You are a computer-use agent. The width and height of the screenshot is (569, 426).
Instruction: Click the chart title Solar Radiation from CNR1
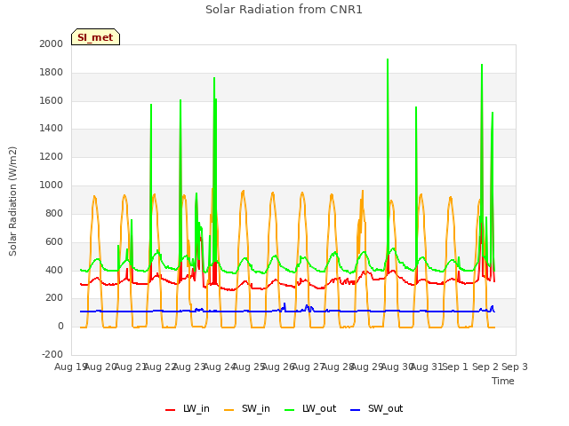[284, 10]
